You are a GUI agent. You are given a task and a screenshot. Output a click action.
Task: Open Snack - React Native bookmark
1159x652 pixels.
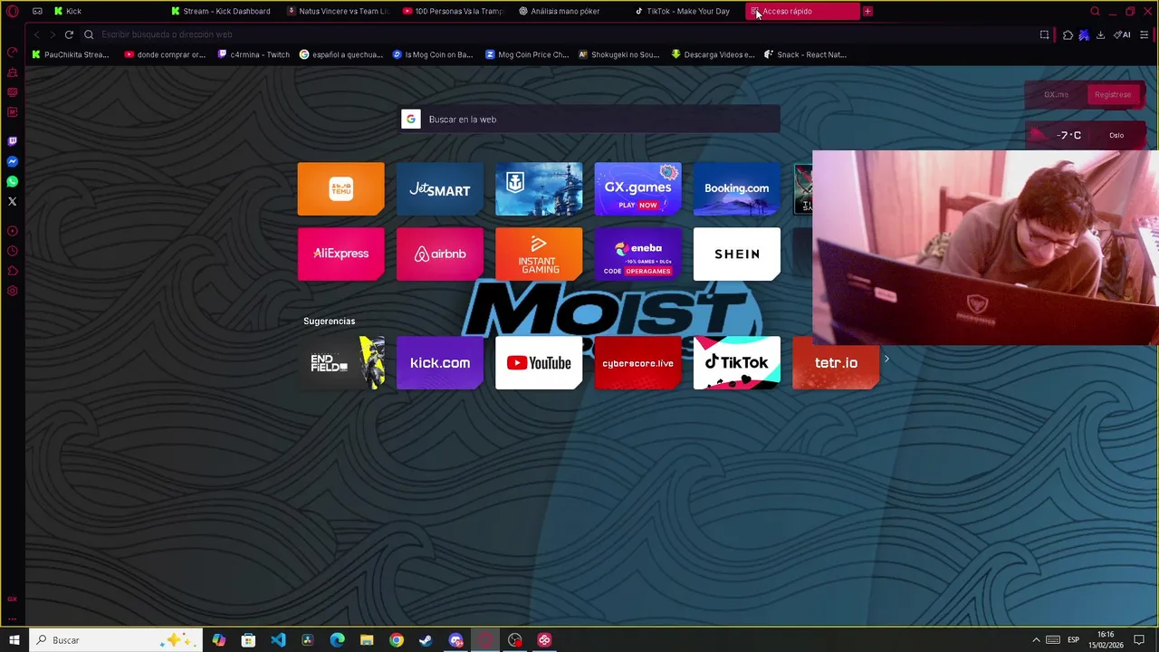click(805, 54)
